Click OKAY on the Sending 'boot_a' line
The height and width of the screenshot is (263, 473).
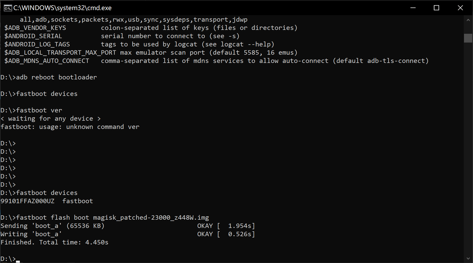click(x=205, y=226)
